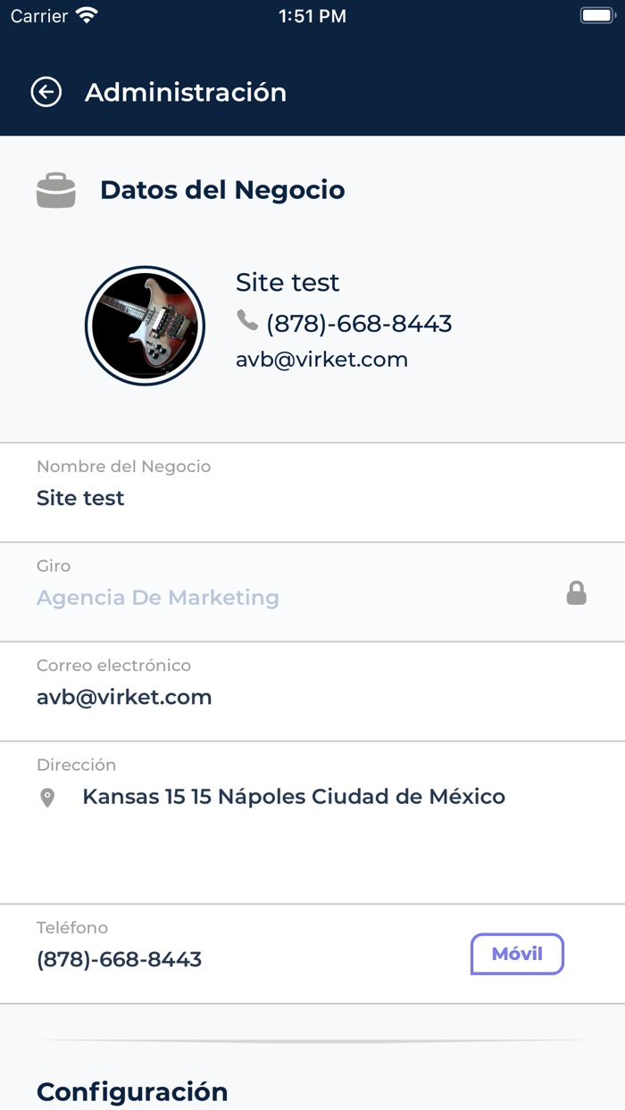Image resolution: width=625 pixels, height=1110 pixels.
Task: Edit the Nombre del Negocio field
Action: [x=312, y=493]
